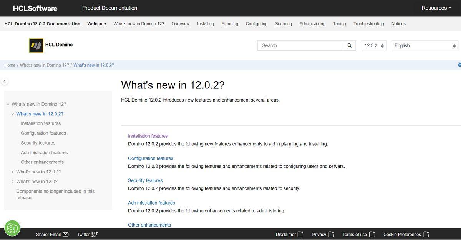Click inside the Search input field
Screen dimensions: 461x240
click(300, 45)
